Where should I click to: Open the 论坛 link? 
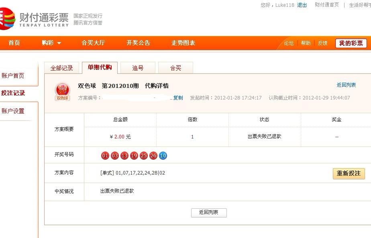click(x=289, y=43)
